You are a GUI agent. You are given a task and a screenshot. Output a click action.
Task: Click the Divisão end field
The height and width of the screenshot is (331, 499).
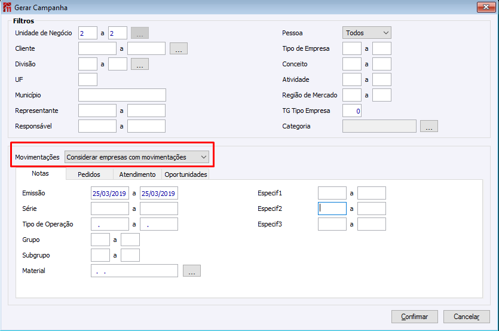click(118, 64)
